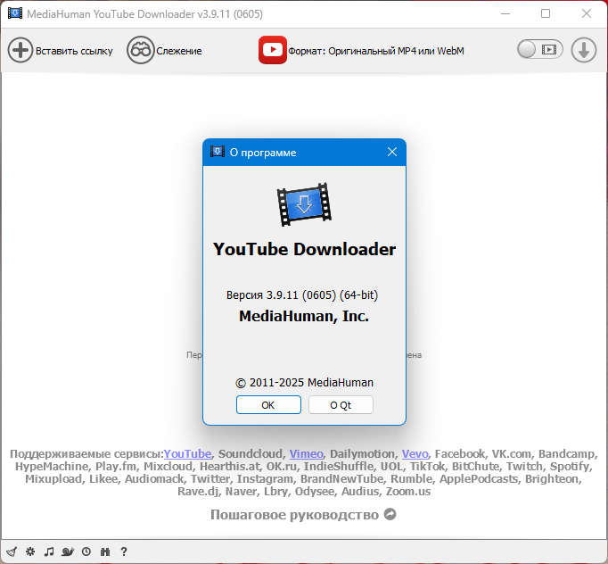Toggle the snail speed limit icon
608x564 pixels.
tap(68, 552)
